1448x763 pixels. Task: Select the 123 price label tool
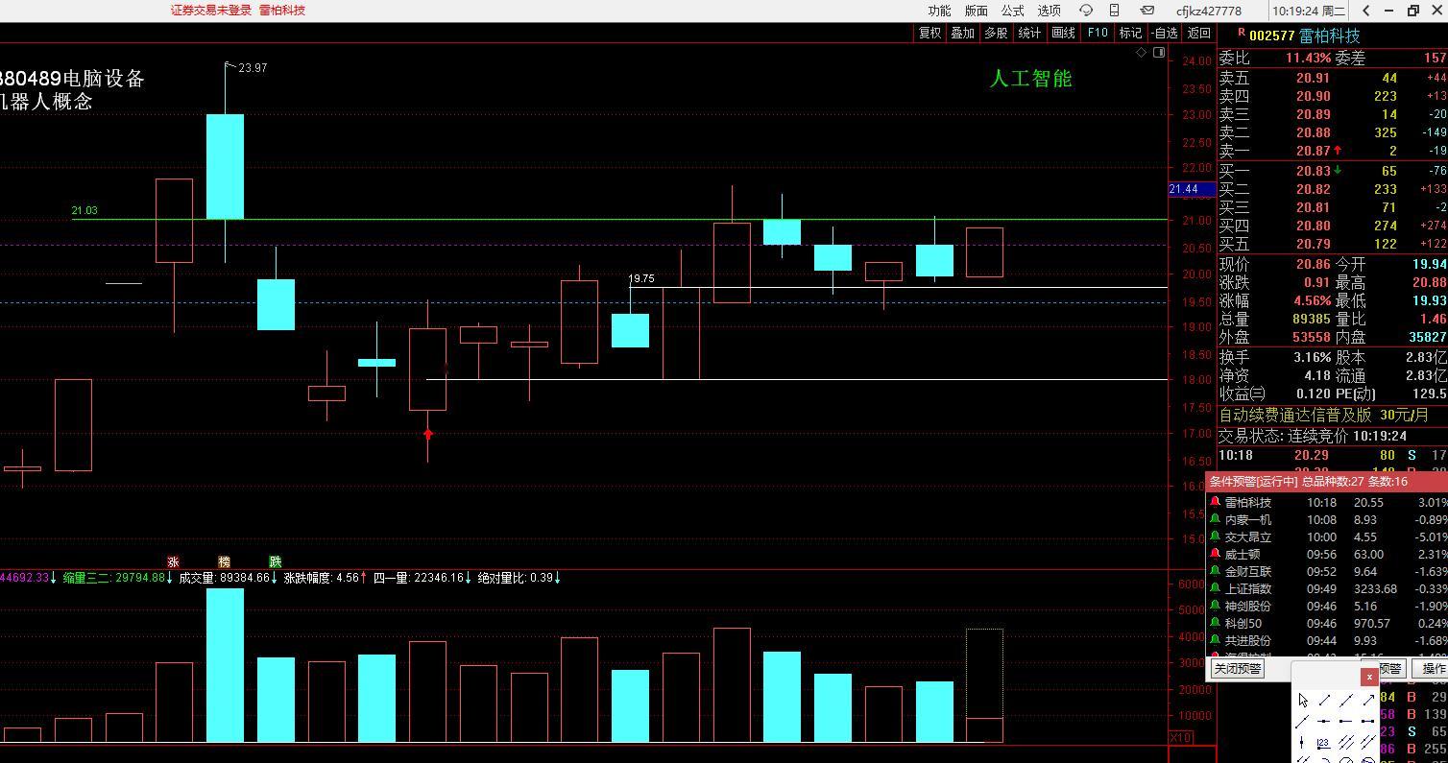(1323, 744)
